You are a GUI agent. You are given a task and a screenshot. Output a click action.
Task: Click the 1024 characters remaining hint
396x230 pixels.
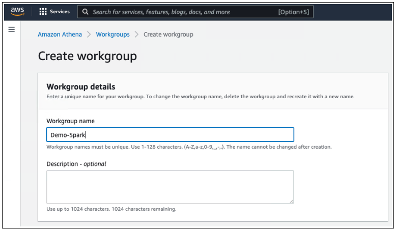coord(111,209)
